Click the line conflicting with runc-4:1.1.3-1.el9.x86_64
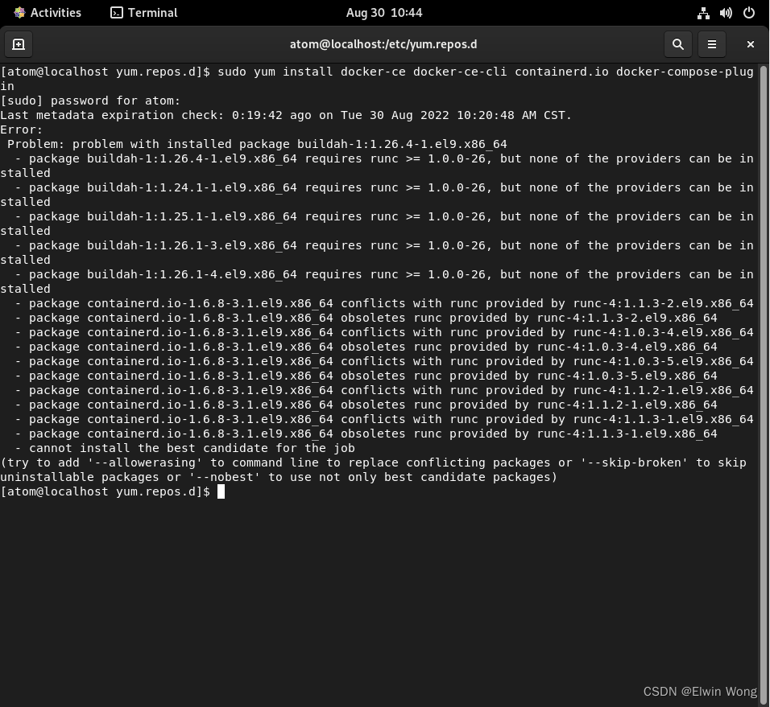This screenshot has width=770, height=707. [x=384, y=419]
